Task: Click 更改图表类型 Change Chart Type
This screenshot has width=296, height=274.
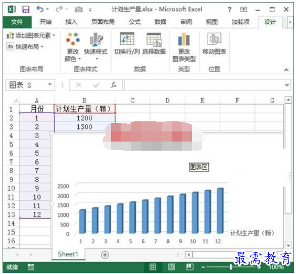Action: tap(184, 47)
